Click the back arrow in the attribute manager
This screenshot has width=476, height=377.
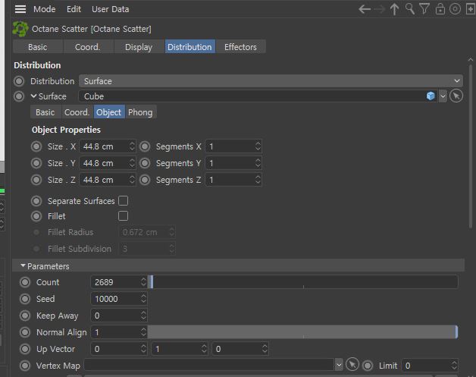(365, 9)
